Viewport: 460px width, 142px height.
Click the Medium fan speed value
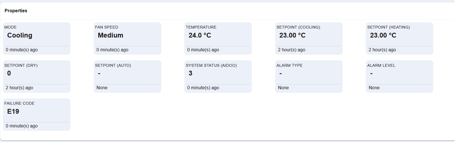pyautogui.click(x=110, y=35)
